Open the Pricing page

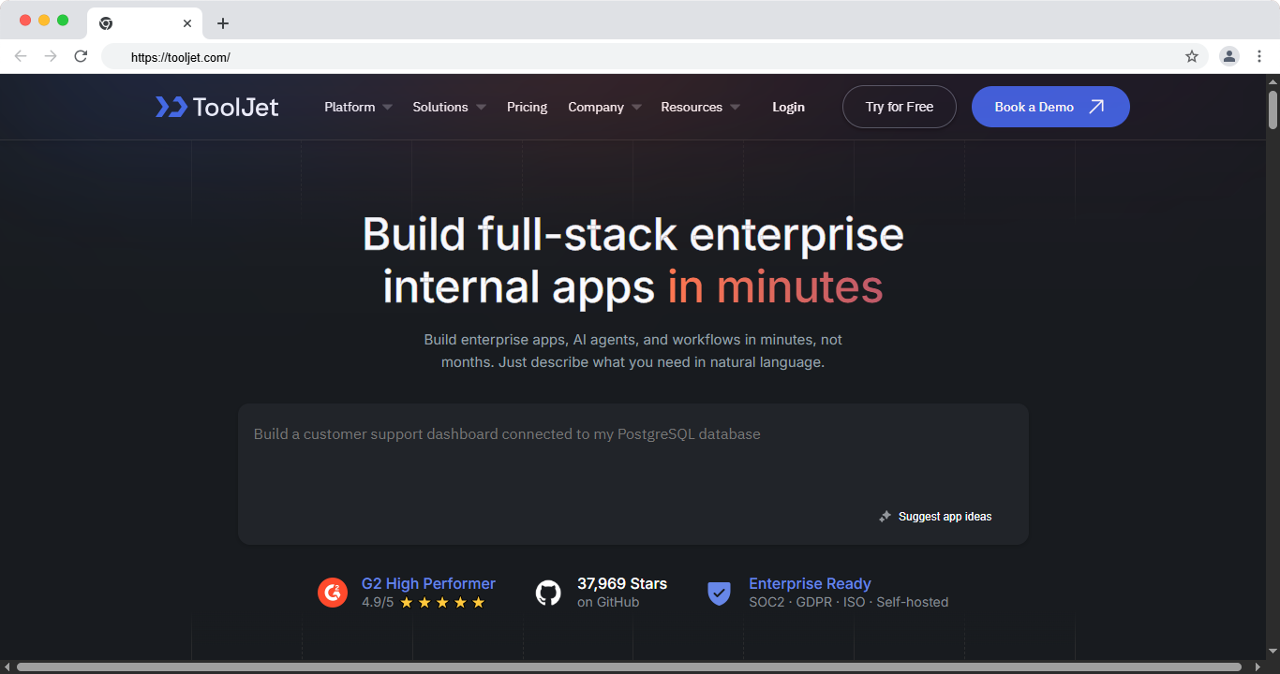(527, 107)
